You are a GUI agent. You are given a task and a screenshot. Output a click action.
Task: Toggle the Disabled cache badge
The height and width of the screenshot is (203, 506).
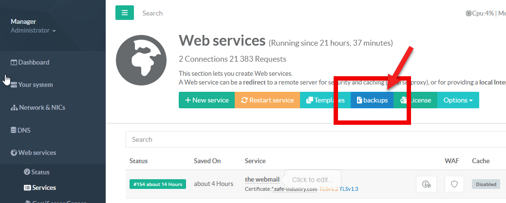(486, 184)
